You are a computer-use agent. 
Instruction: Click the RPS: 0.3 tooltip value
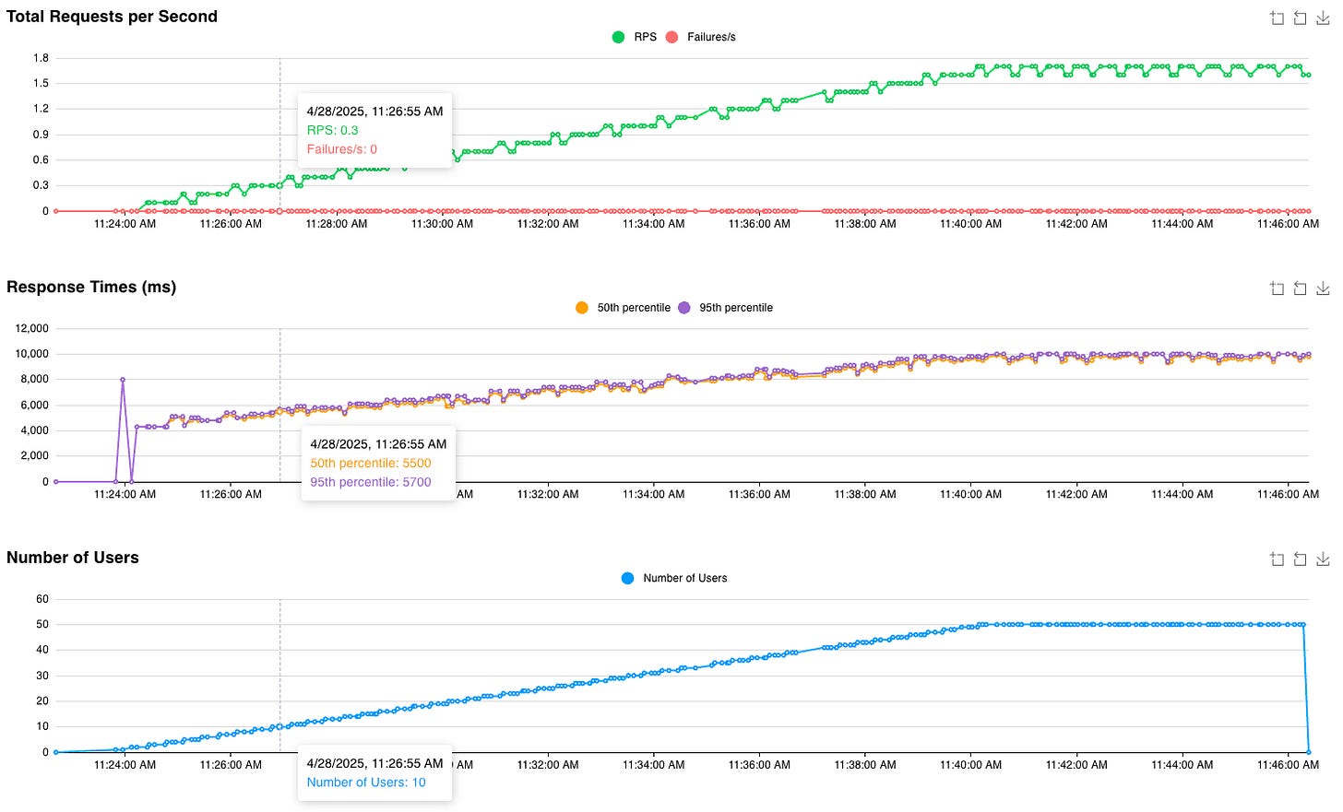pyautogui.click(x=332, y=130)
